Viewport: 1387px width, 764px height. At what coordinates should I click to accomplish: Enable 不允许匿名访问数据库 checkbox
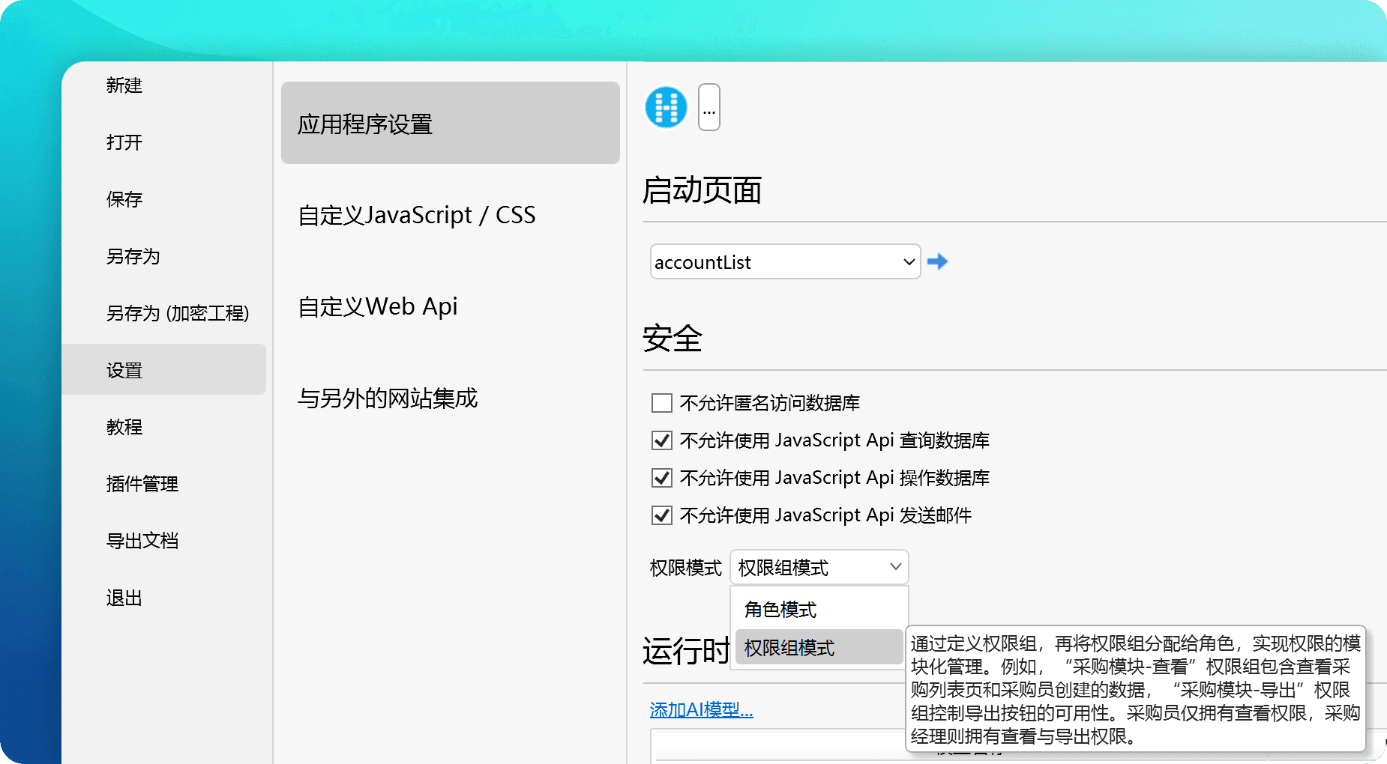(662, 403)
